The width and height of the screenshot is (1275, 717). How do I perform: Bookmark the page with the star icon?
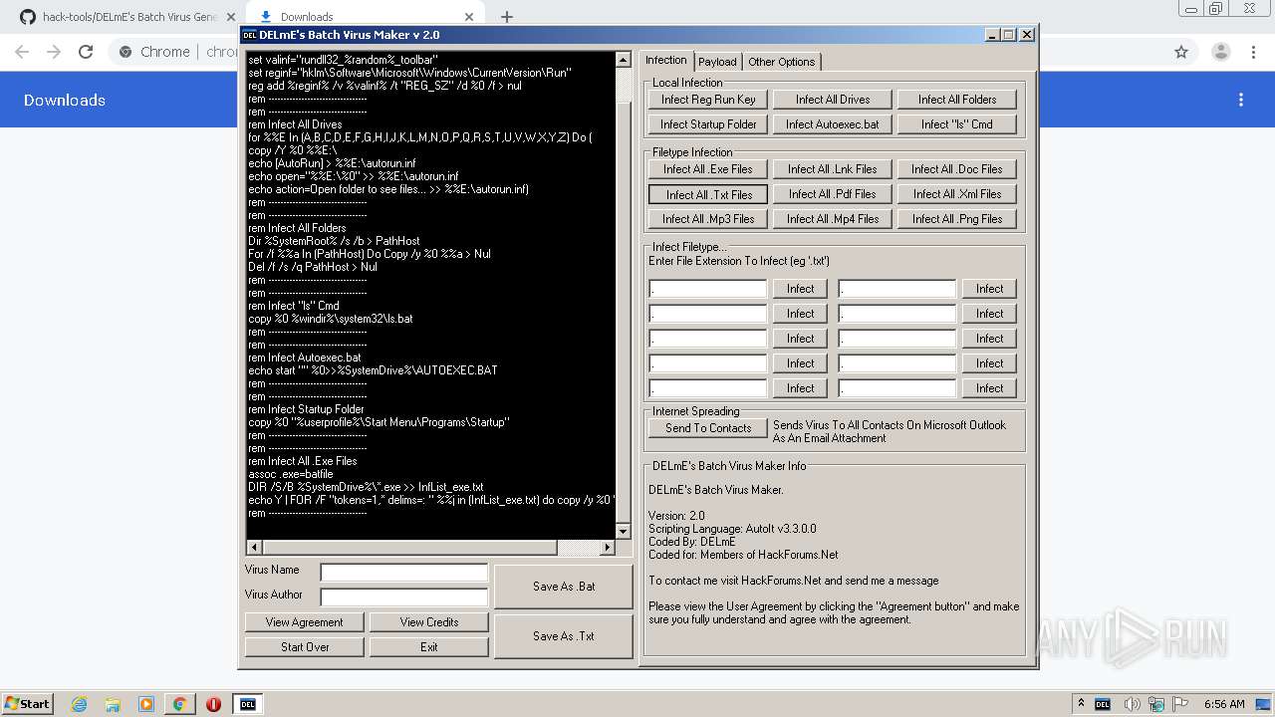point(1181,52)
